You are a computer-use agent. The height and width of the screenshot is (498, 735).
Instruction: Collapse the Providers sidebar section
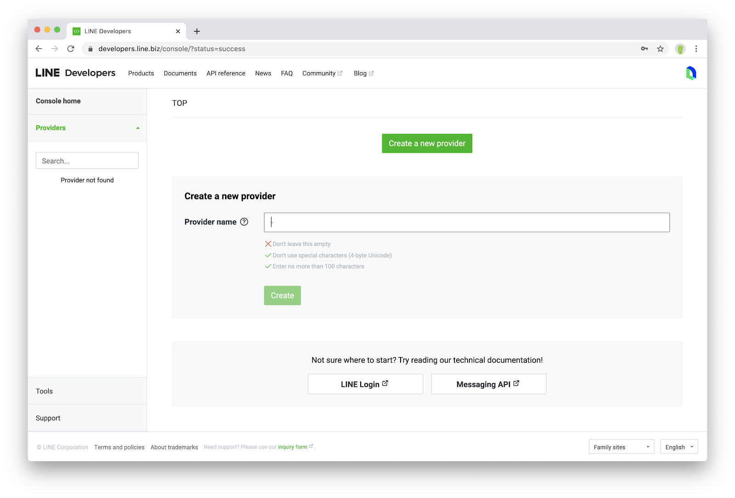click(137, 128)
